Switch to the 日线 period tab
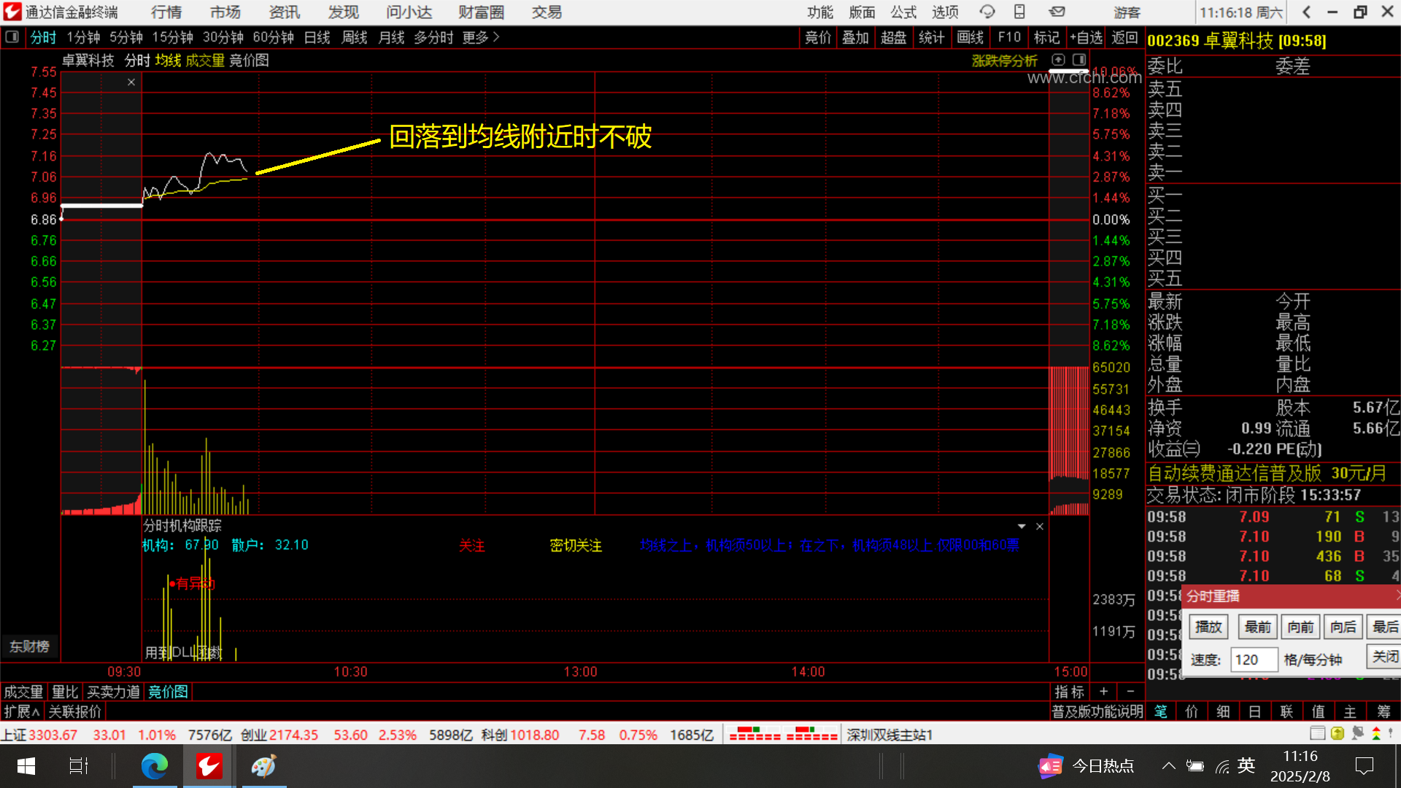 [317, 37]
